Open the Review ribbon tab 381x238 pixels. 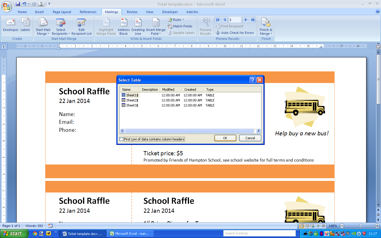point(132,12)
